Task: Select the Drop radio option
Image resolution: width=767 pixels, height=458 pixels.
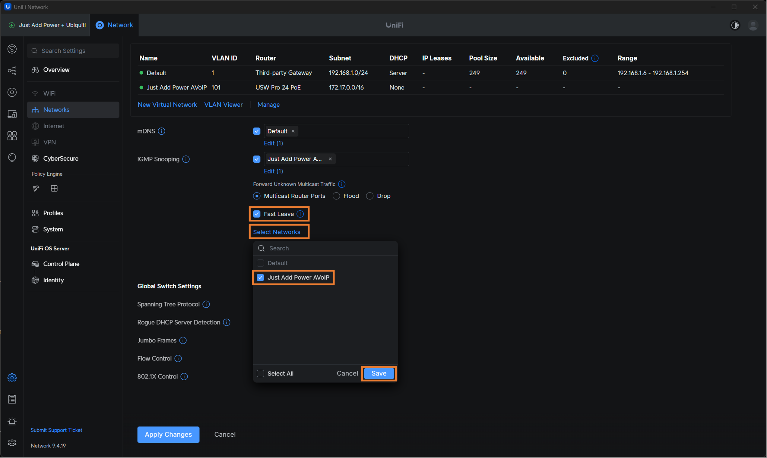Action: click(x=370, y=196)
